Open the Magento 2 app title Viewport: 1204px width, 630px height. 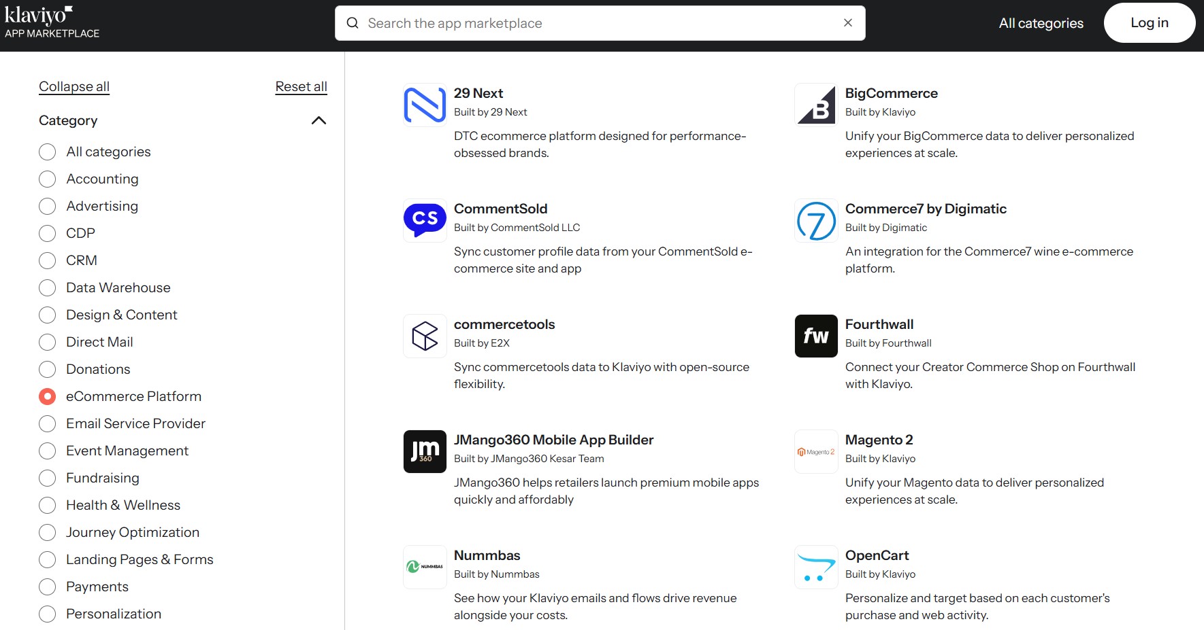(x=879, y=440)
